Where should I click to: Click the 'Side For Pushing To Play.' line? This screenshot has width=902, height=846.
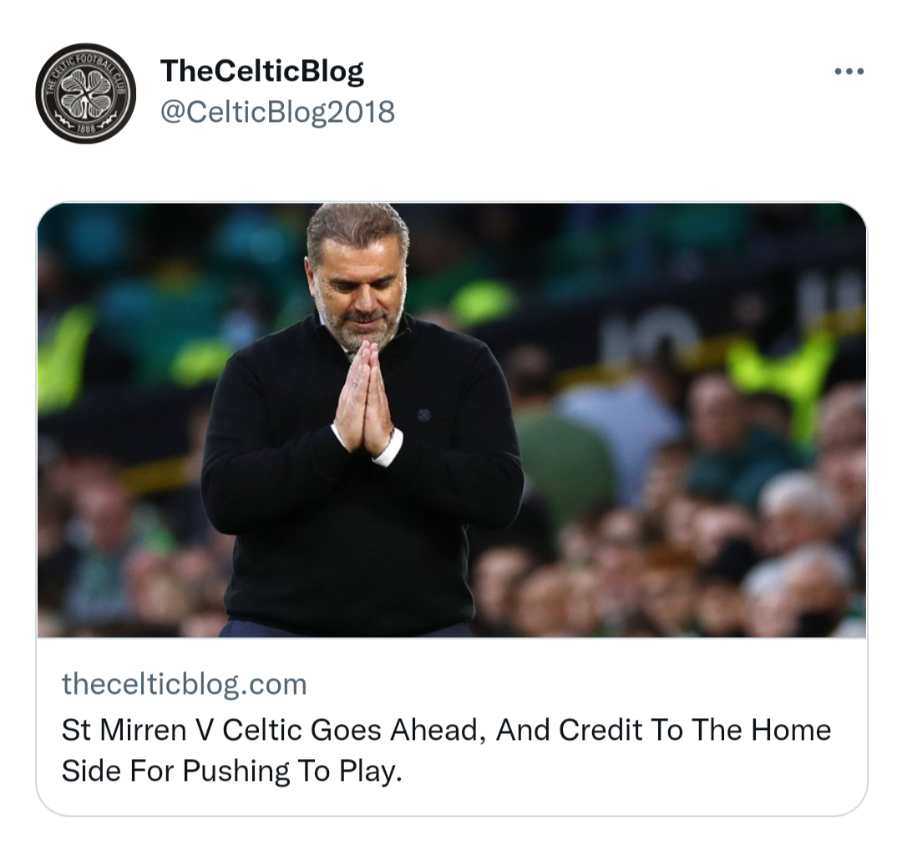(231, 771)
